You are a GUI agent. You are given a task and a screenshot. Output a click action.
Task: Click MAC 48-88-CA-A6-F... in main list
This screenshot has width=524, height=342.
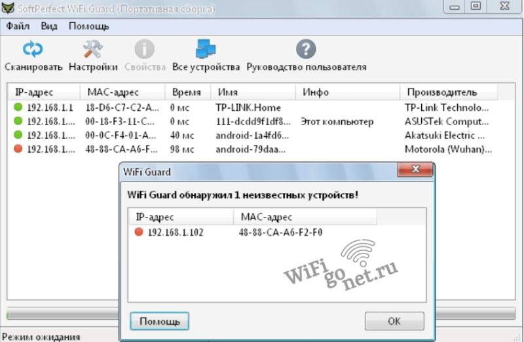tap(121, 149)
